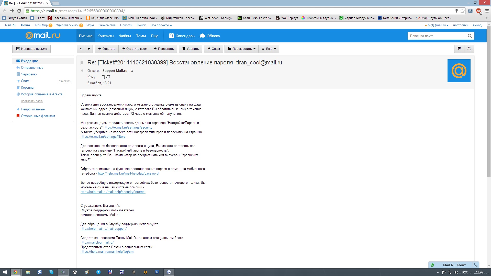Expand the Переместить dropdown

pos(242,49)
